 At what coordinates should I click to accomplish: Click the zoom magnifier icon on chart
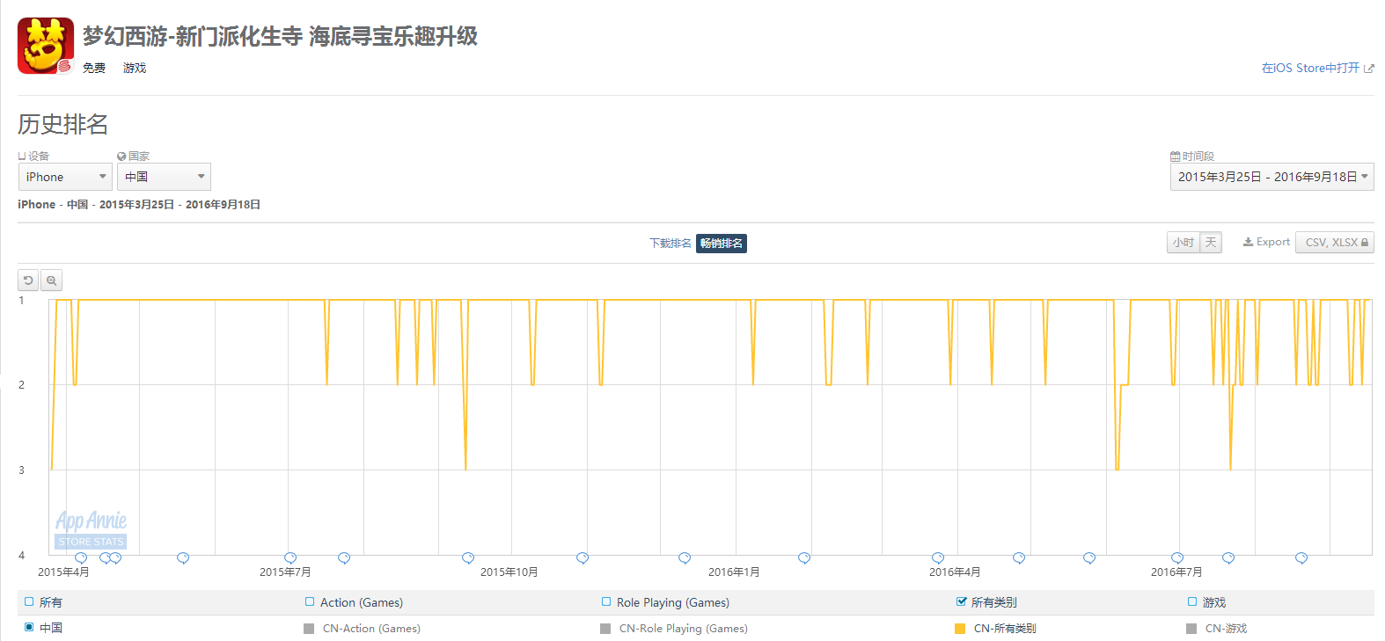[x=52, y=280]
